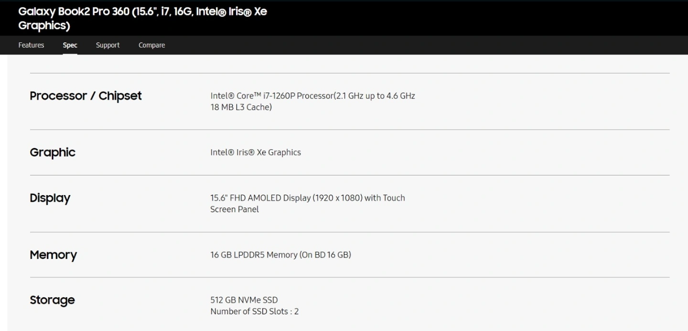Switch to the Support tab

click(x=108, y=45)
